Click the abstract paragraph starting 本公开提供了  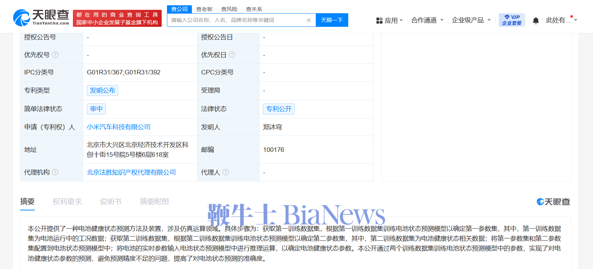[x=294, y=244]
